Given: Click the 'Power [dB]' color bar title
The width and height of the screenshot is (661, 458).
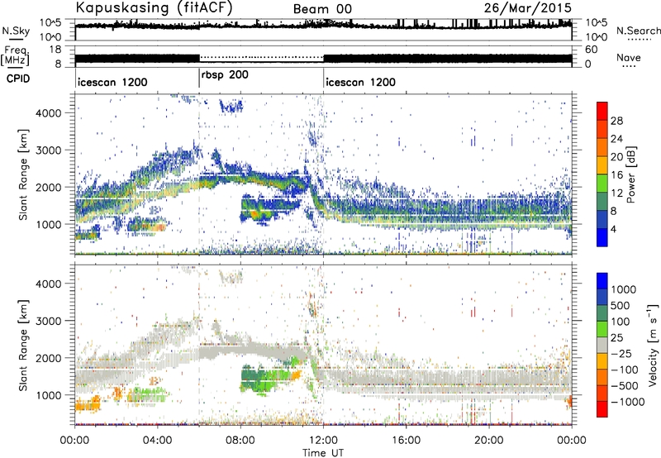Looking at the screenshot, I should [630, 174].
